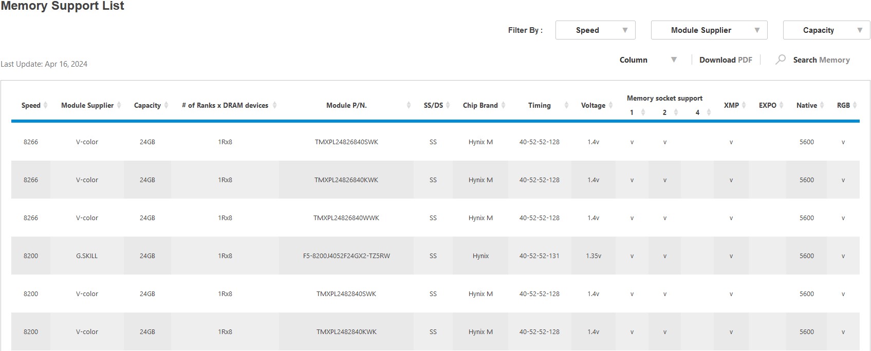Click the Search Memory text field

click(x=821, y=60)
